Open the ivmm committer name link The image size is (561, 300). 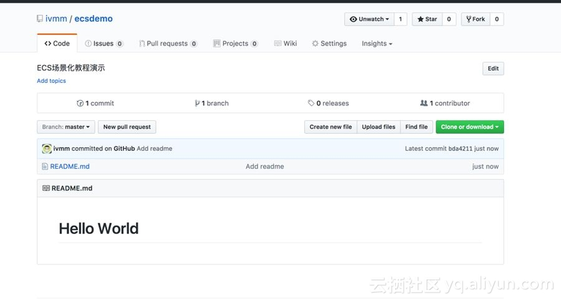click(x=62, y=149)
